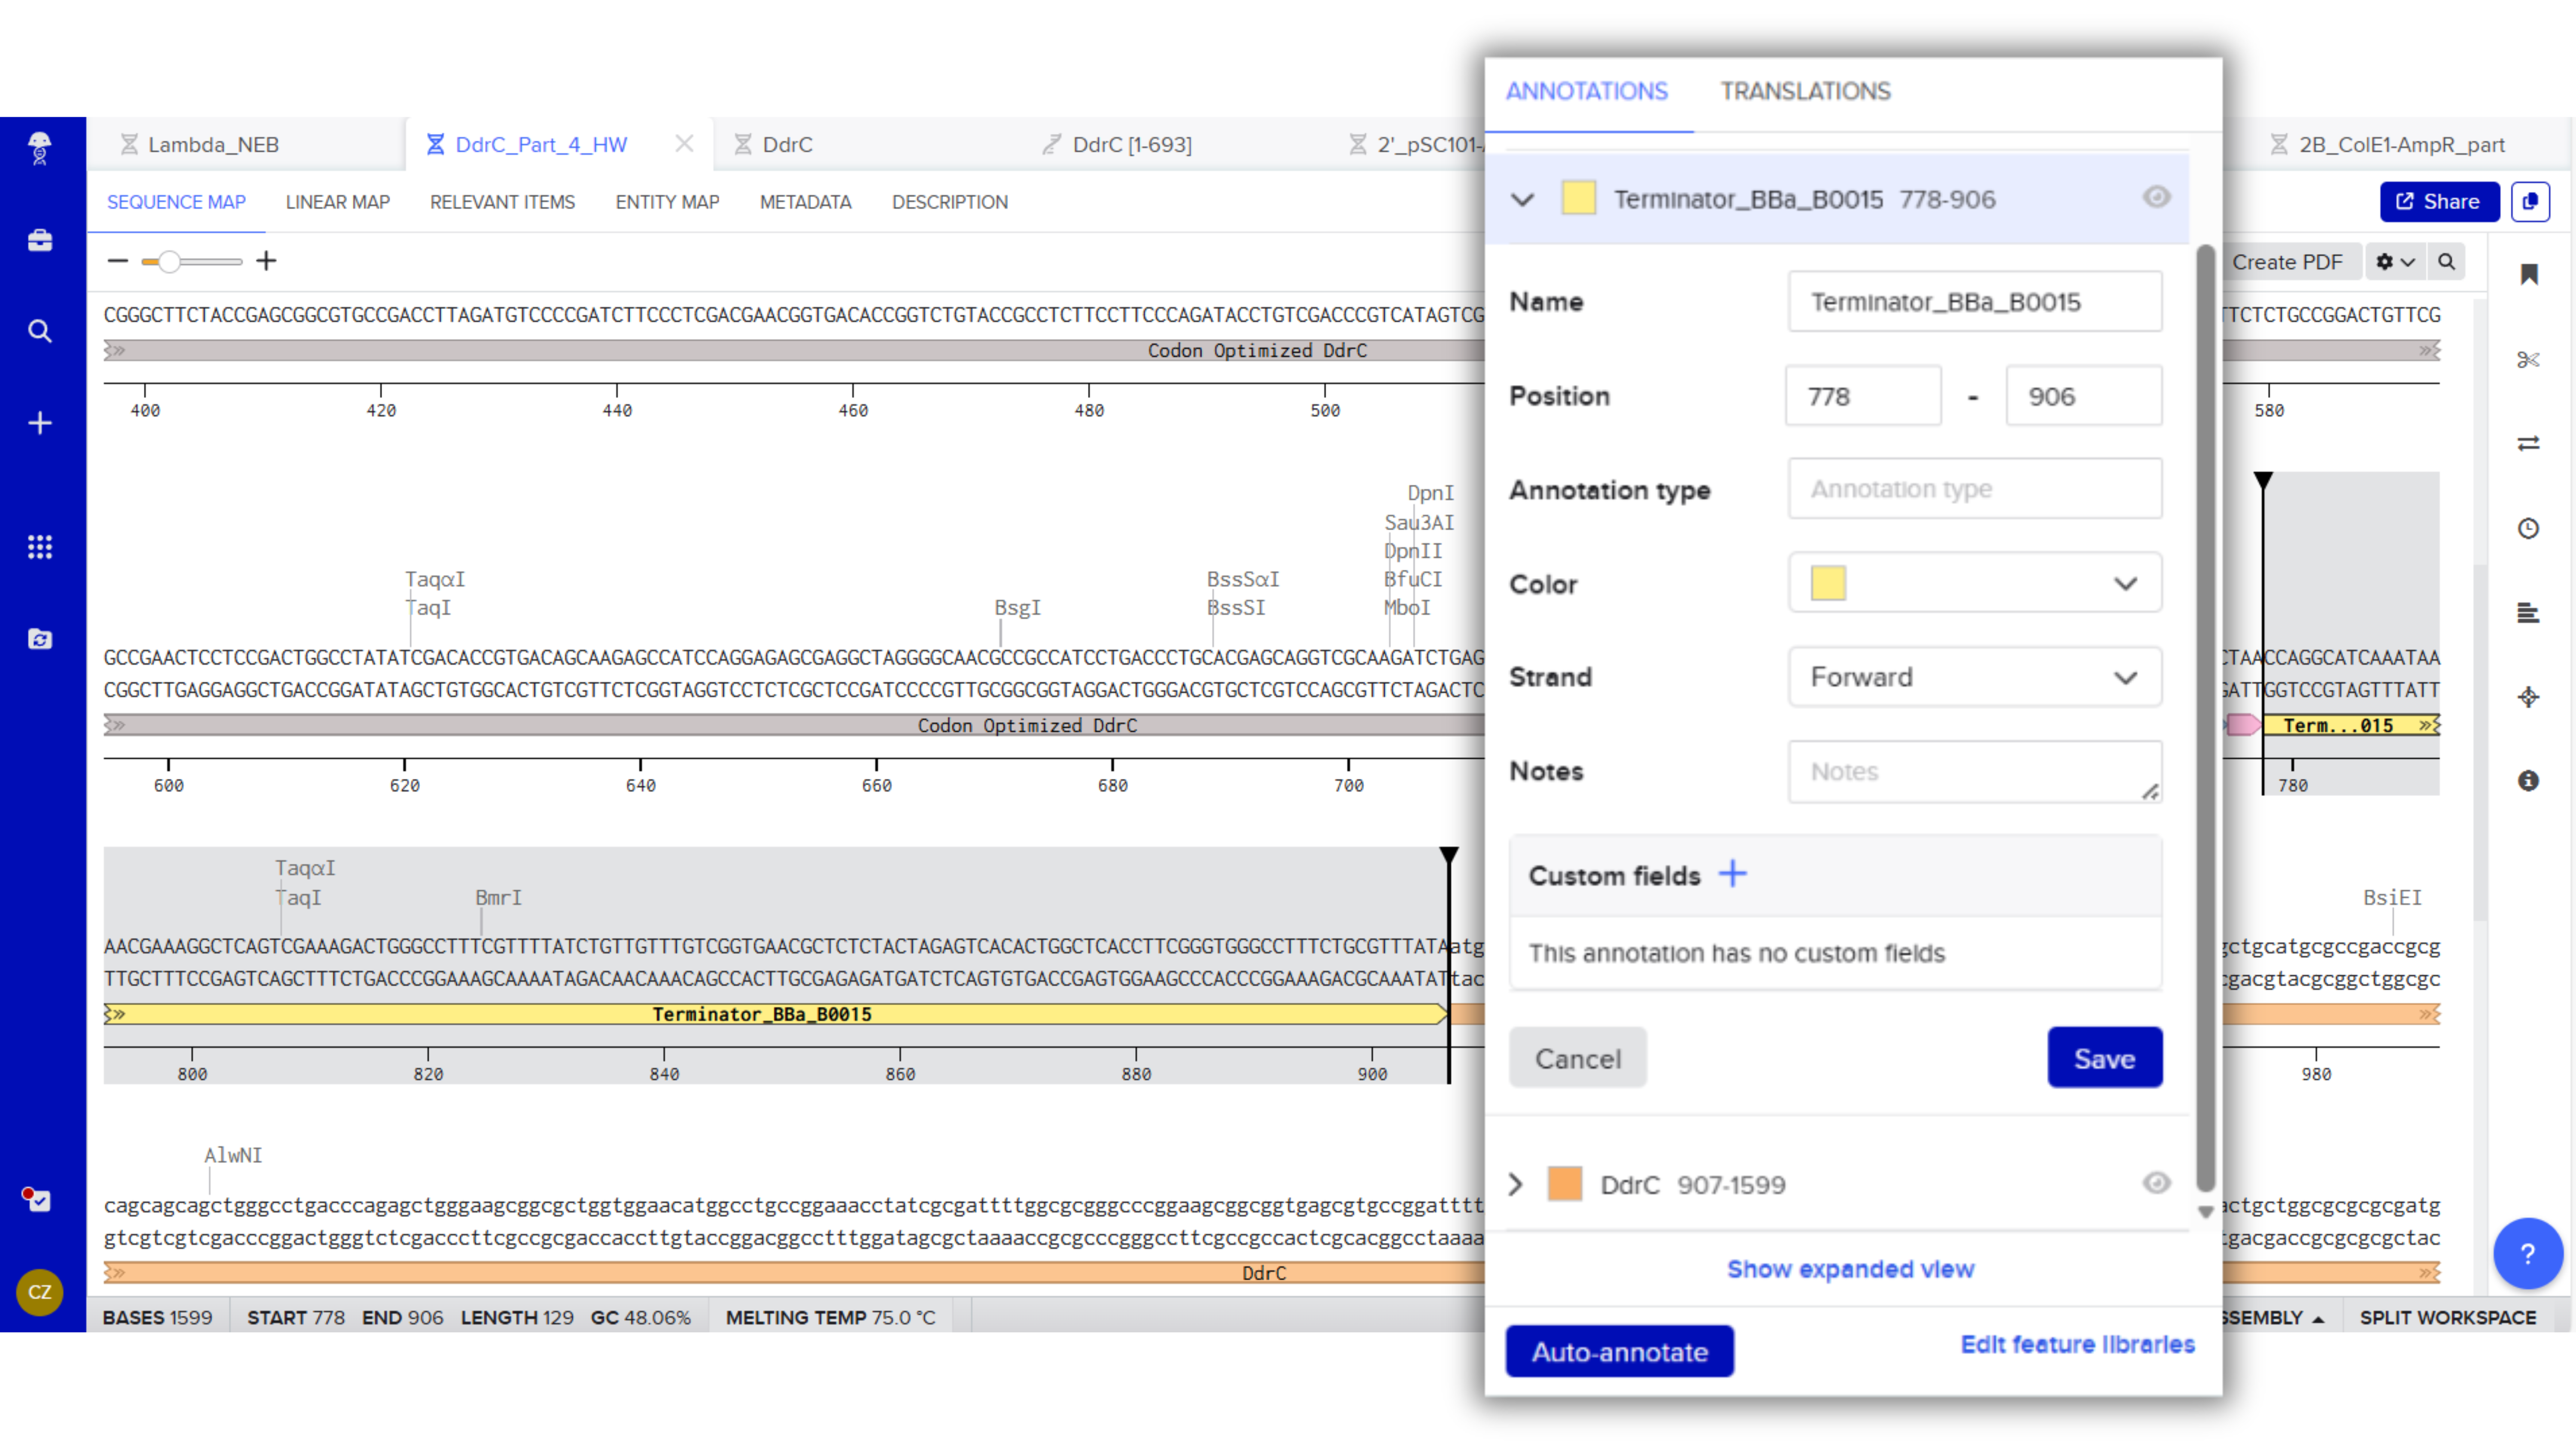Click the projects briefcase icon
The width and height of the screenshot is (2576, 1449).
click(40, 240)
